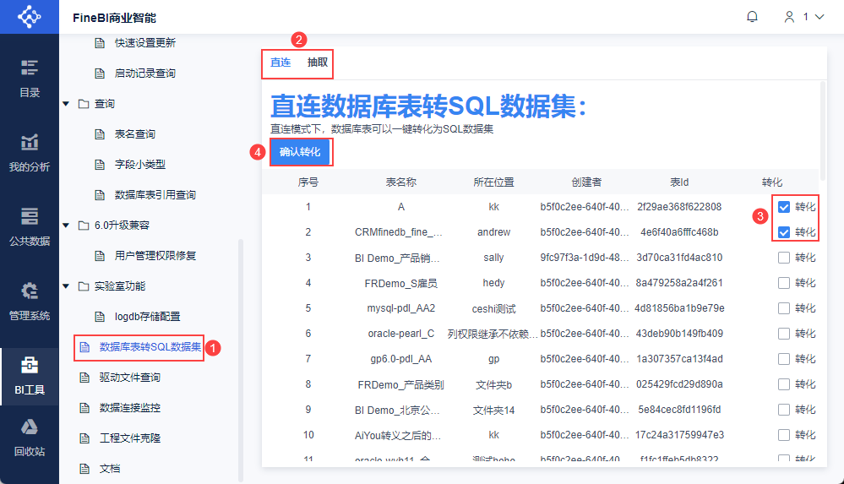Click location cell ceshi测试

493,308
